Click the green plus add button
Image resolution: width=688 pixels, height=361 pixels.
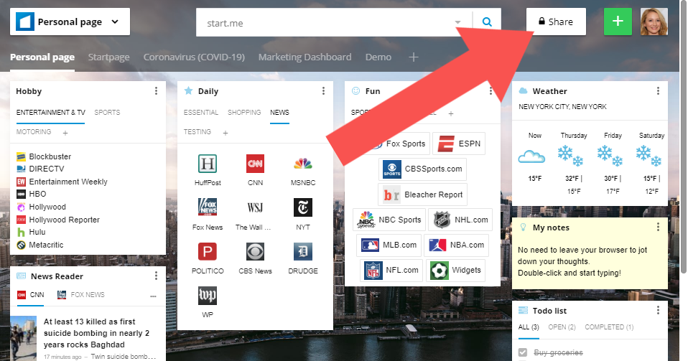618,22
